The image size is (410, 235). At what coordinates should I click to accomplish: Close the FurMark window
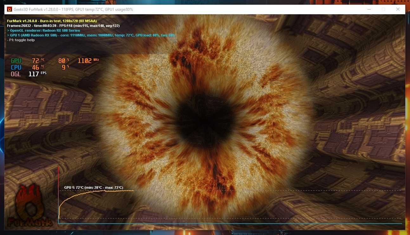398,10
